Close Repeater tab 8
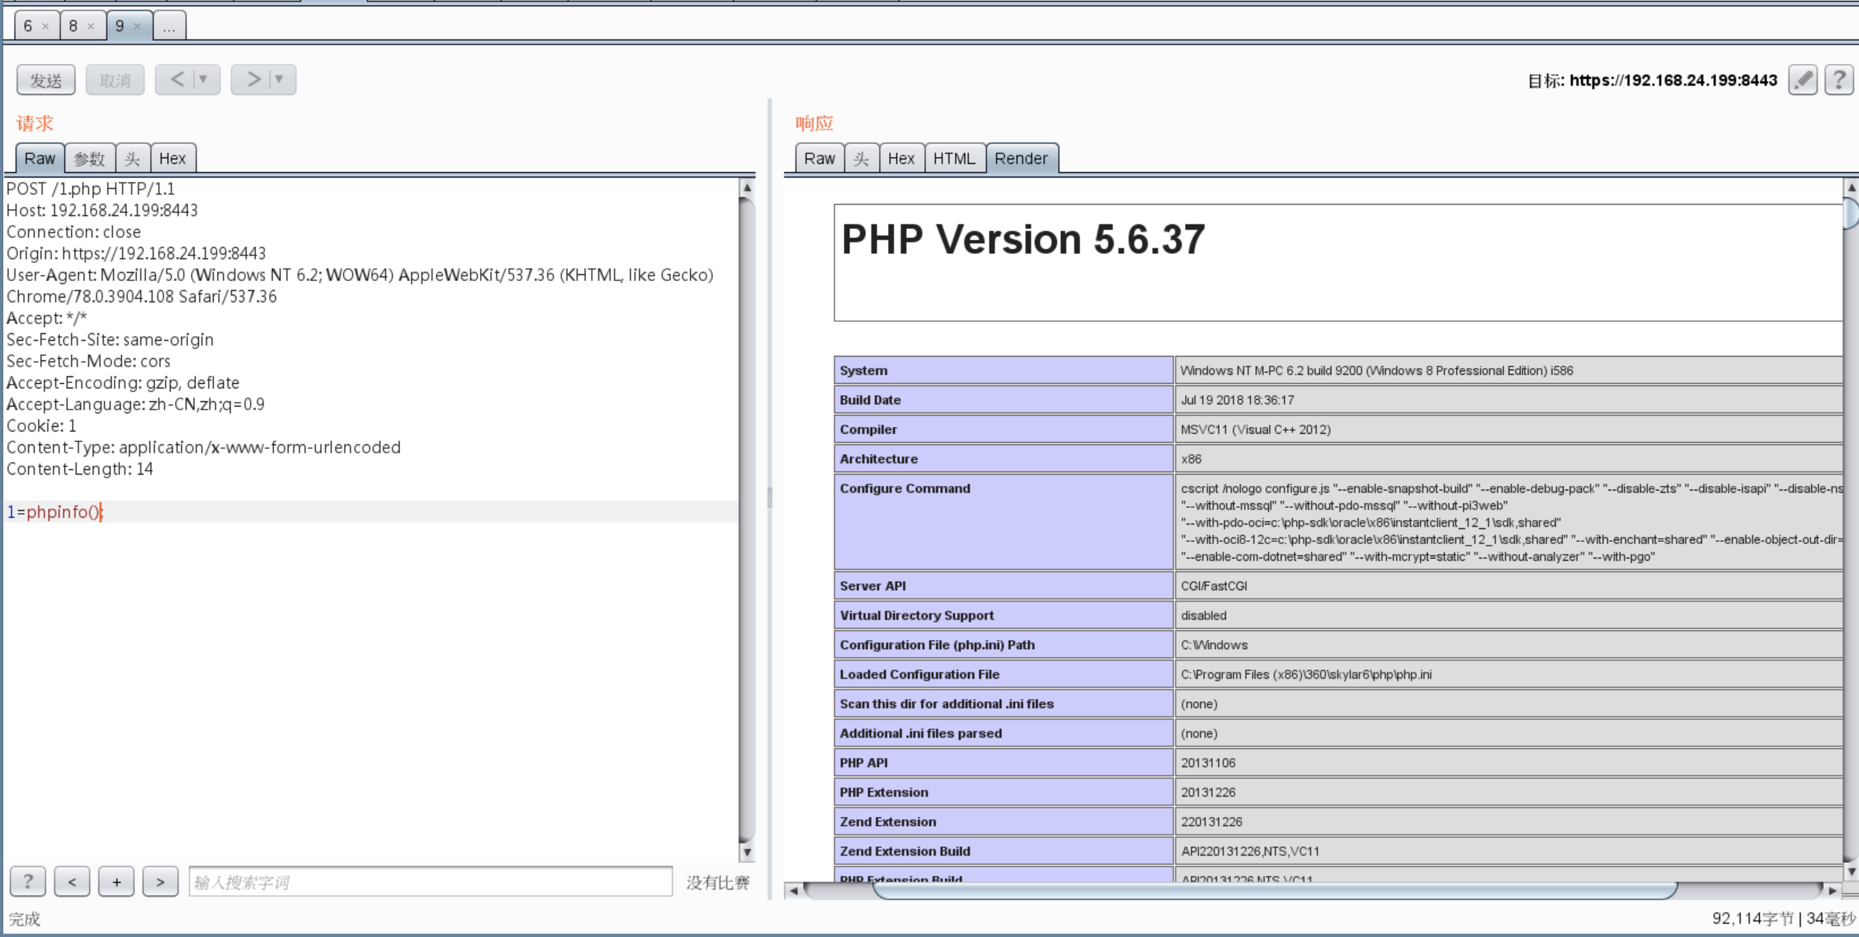This screenshot has width=1859, height=937. (x=91, y=26)
